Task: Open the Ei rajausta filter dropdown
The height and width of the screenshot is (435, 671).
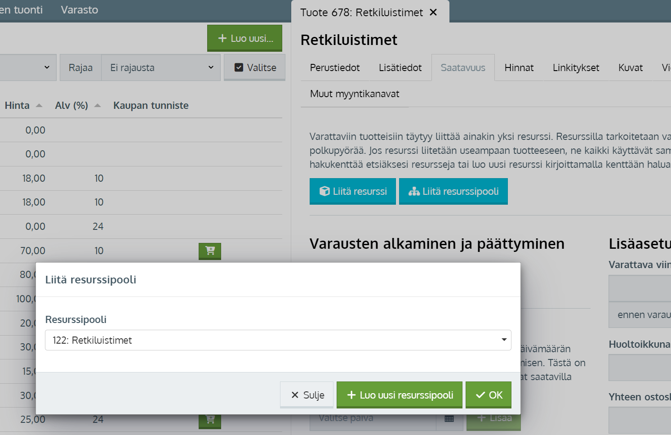Action: pos(161,67)
